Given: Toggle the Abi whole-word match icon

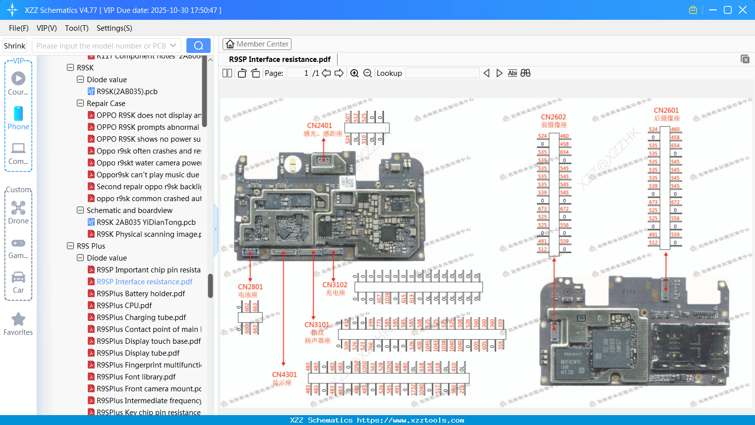Looking at the screenshot, I should pos(513,73).
